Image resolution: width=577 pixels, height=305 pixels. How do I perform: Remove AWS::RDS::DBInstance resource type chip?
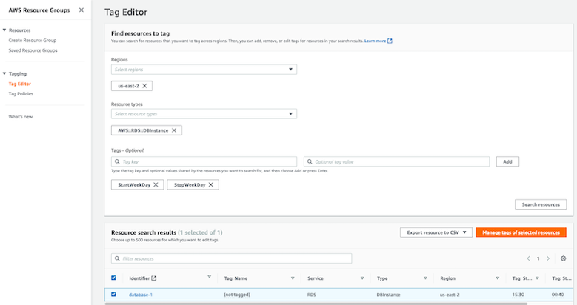[174, 130]
